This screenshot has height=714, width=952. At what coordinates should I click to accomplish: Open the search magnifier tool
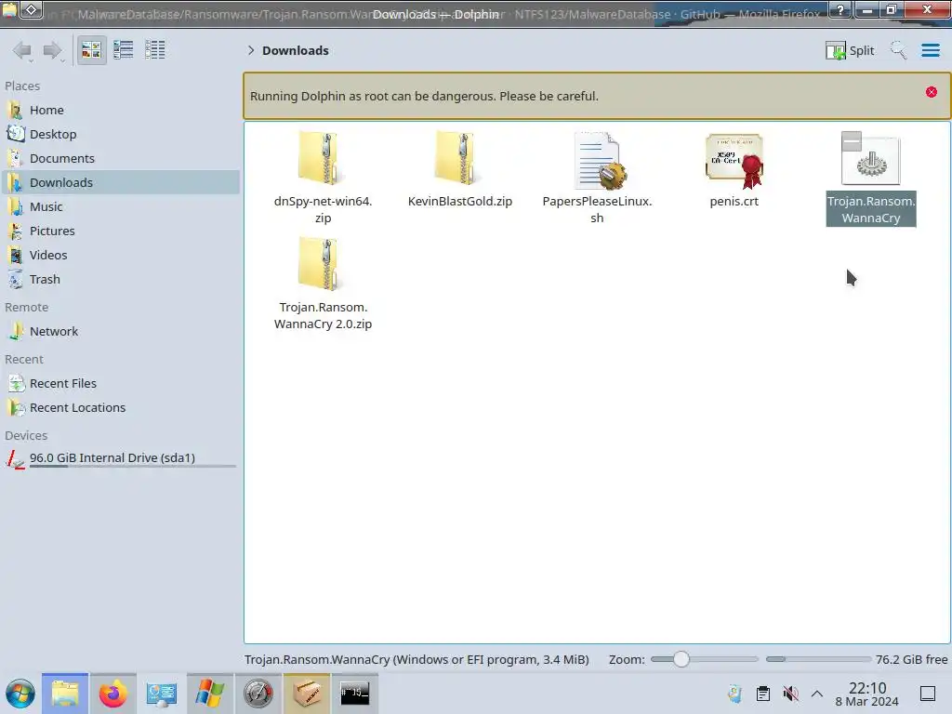pyautogui.click(x=899, y=50)
